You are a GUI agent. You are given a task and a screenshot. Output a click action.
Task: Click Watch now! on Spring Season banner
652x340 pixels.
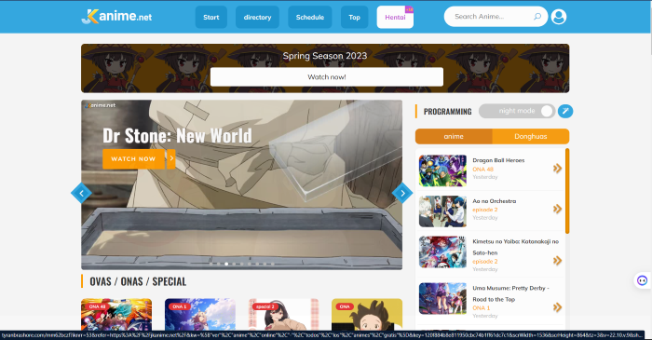point(327,77)
